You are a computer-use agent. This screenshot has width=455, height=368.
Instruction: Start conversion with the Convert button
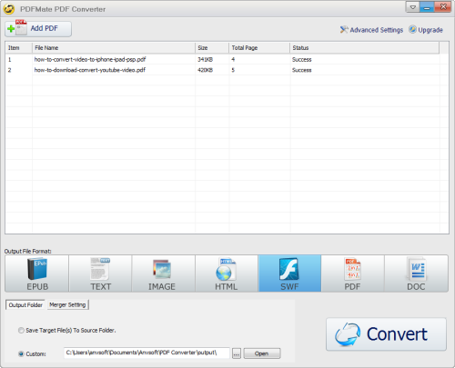click(x=386, y=334)
